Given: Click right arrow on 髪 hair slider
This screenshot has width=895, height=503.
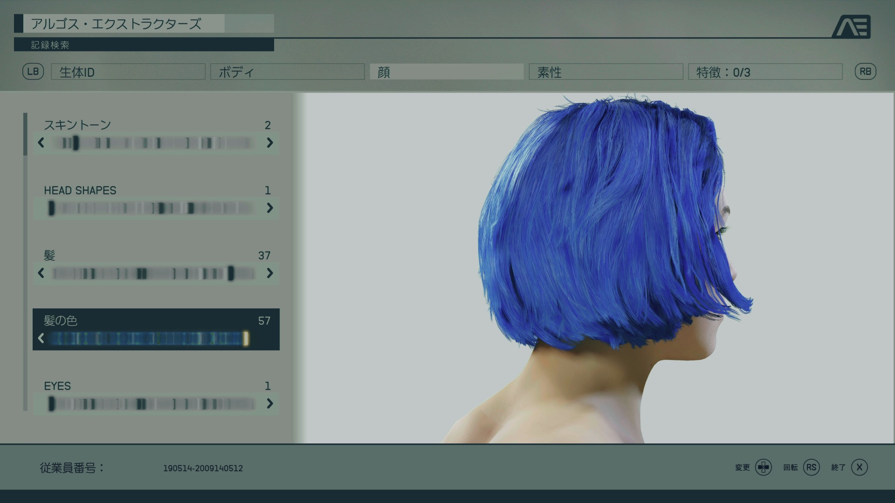Looking at the screenshot, I should (270, 273).
